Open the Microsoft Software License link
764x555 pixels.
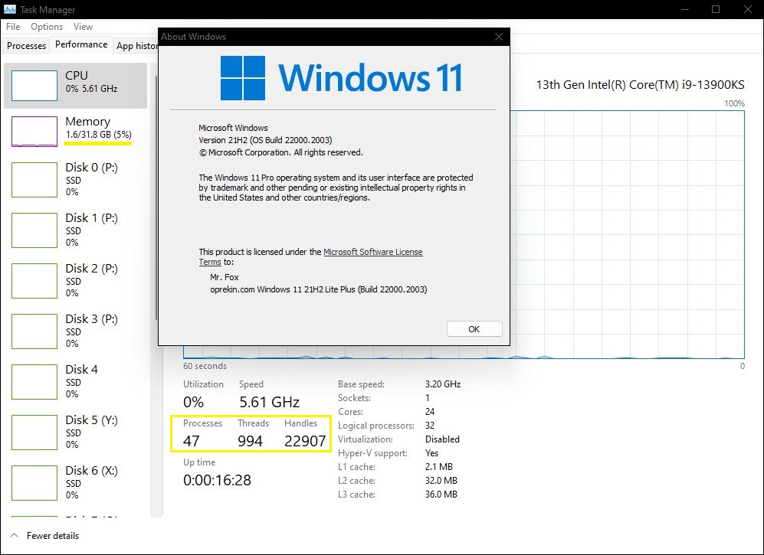click(372, 252)
